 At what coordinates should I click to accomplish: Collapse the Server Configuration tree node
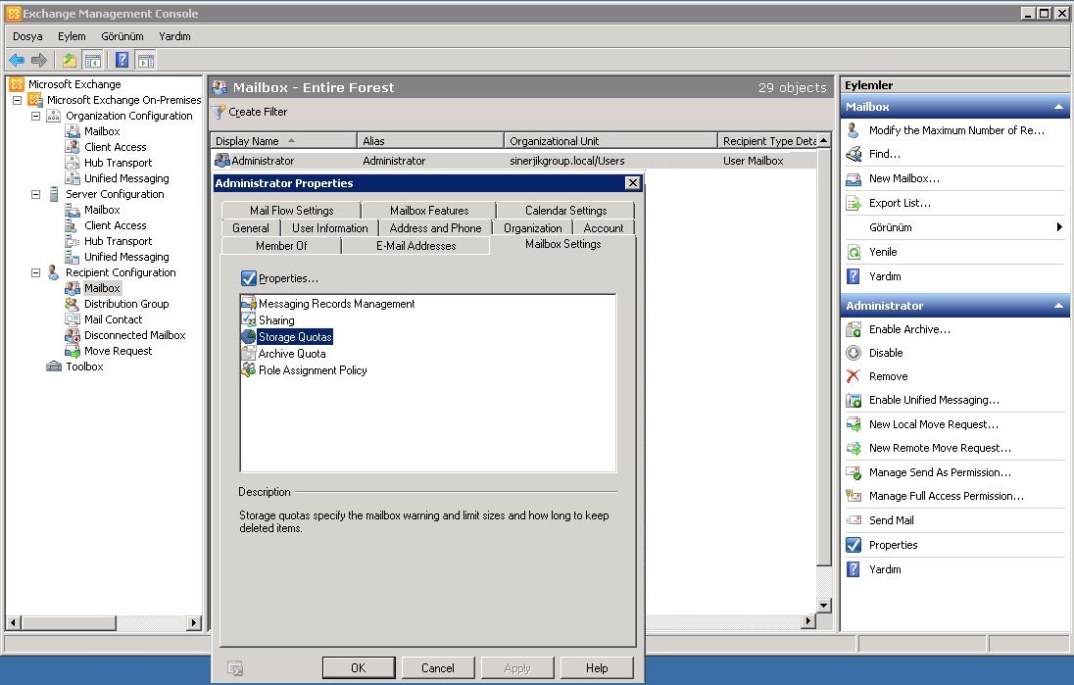(x=35, y=195)
